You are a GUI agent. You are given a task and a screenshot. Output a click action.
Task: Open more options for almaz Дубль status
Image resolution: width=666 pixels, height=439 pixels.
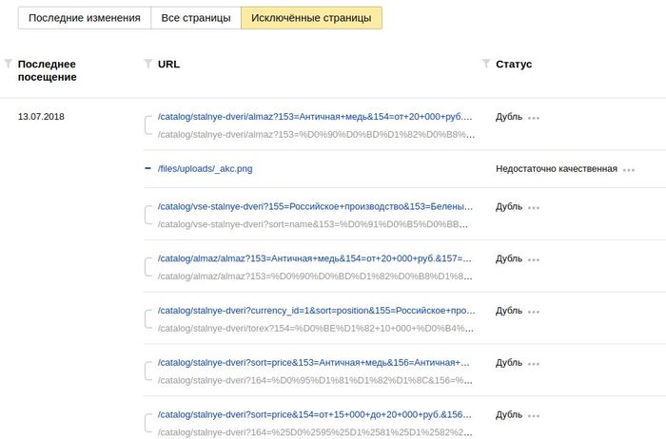[534, 118]
